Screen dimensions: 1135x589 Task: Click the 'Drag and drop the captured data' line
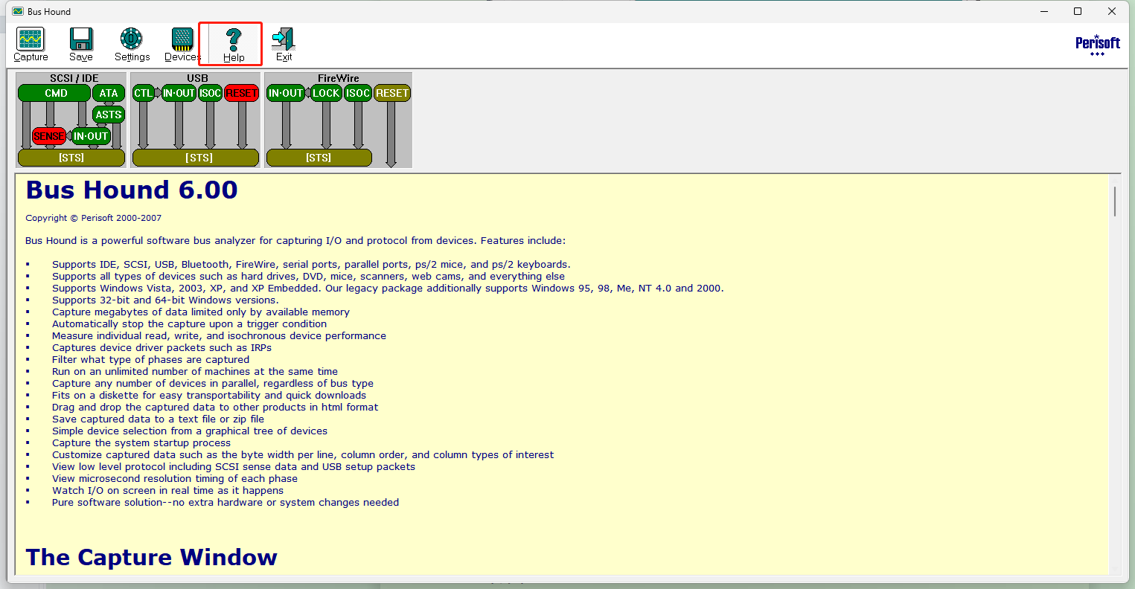[x=215, y=407]
